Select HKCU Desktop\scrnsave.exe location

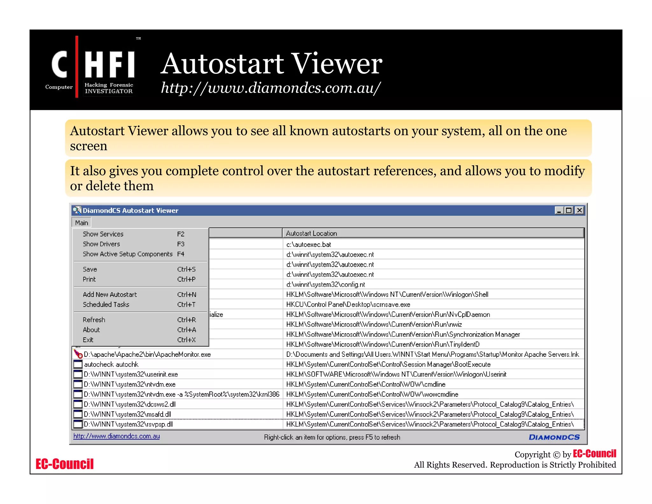(433, 304)
